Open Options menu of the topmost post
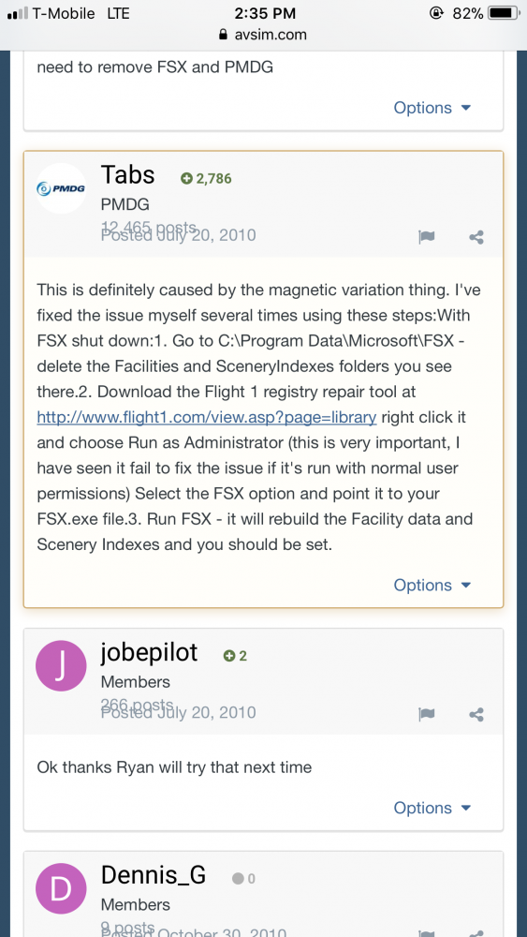 [432, 108]
